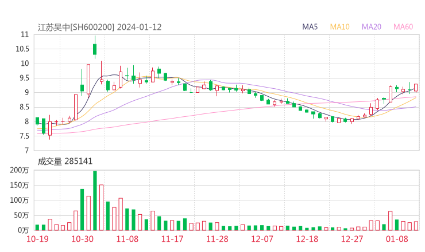Click the 100万 volume axis label
Viewport: 425px width, 252px height.
click(20, 200)
